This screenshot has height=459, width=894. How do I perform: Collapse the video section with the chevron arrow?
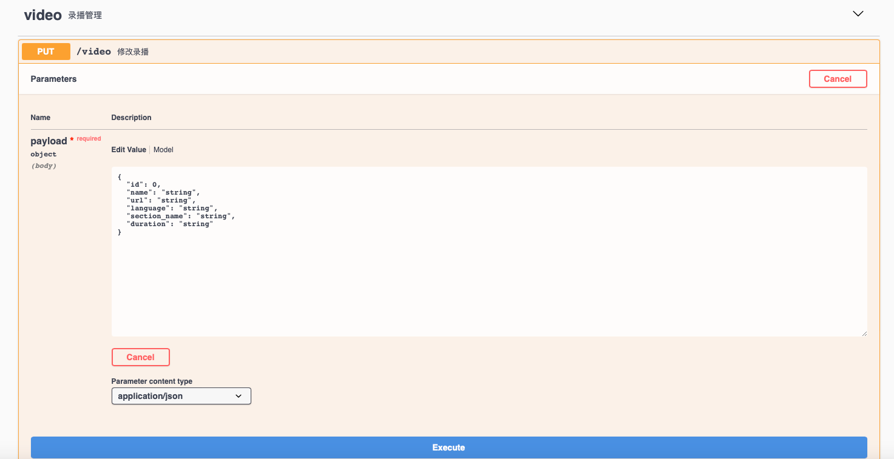click(858, 14)
